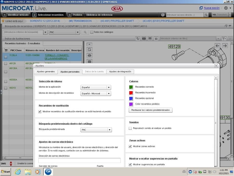Open Idioma de descripción de recambios dropdown
This screenshot has height=176, width=234.
tap(96, 94)
